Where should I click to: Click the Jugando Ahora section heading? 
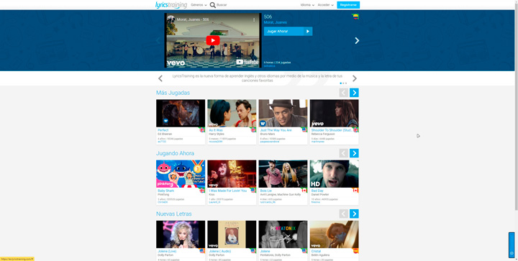tap(175, 153)
